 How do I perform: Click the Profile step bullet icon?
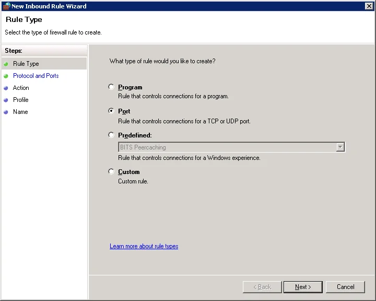tap(6, 100)
